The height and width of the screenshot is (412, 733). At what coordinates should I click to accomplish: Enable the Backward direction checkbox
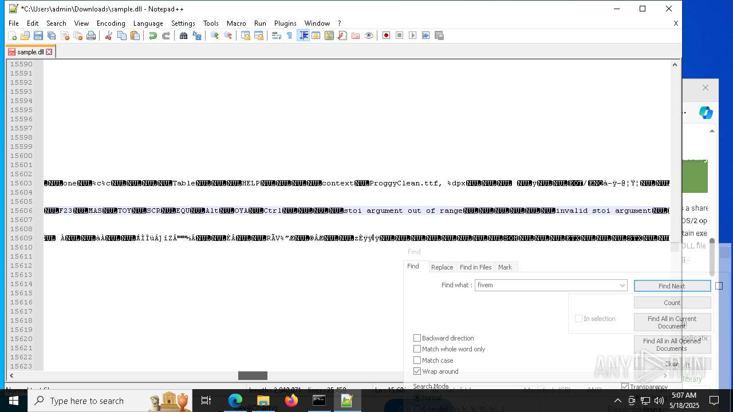click(417, 338)
